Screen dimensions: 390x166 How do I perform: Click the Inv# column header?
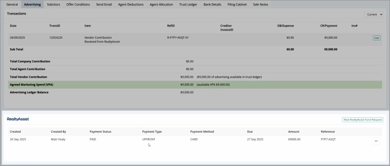coord(354,26)
